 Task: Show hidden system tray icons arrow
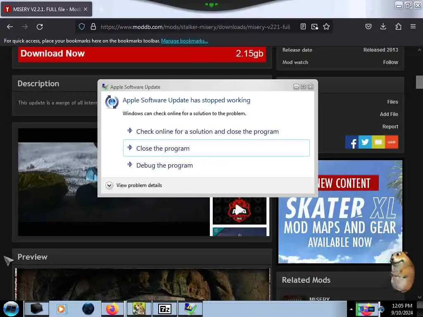[x=351, y=309]
